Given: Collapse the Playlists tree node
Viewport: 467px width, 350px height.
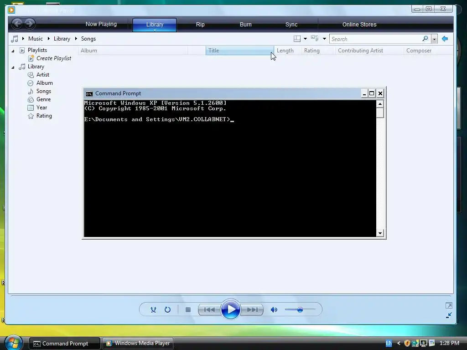Looking at the screenshot, I should (x=13, y=51).
